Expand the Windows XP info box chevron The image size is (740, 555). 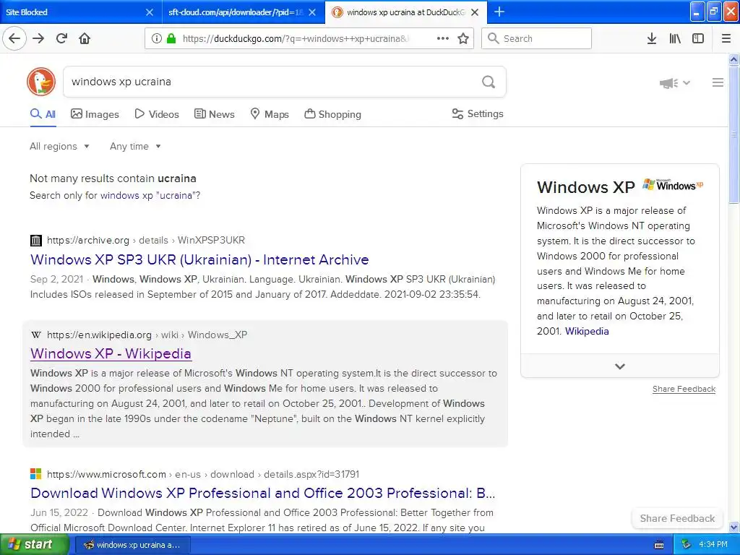tap(619, 366)
